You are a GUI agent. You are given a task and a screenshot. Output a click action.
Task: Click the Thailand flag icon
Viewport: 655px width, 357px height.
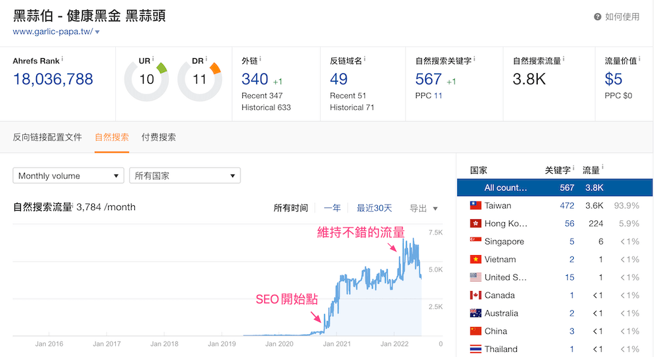(476, 349)
